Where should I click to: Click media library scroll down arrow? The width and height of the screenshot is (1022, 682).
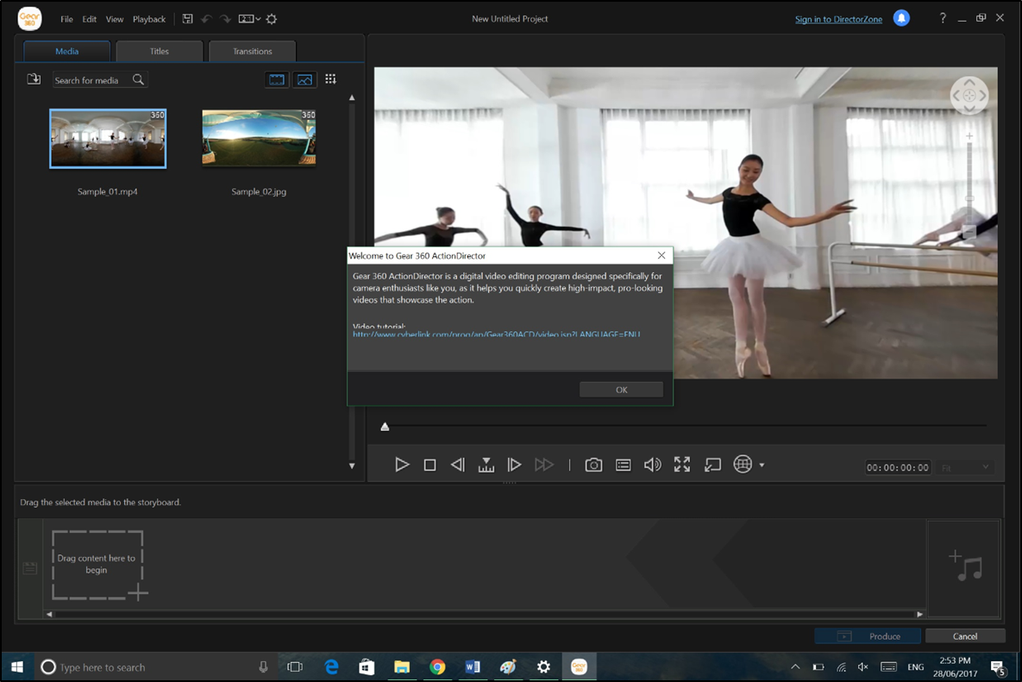point(352,466)
